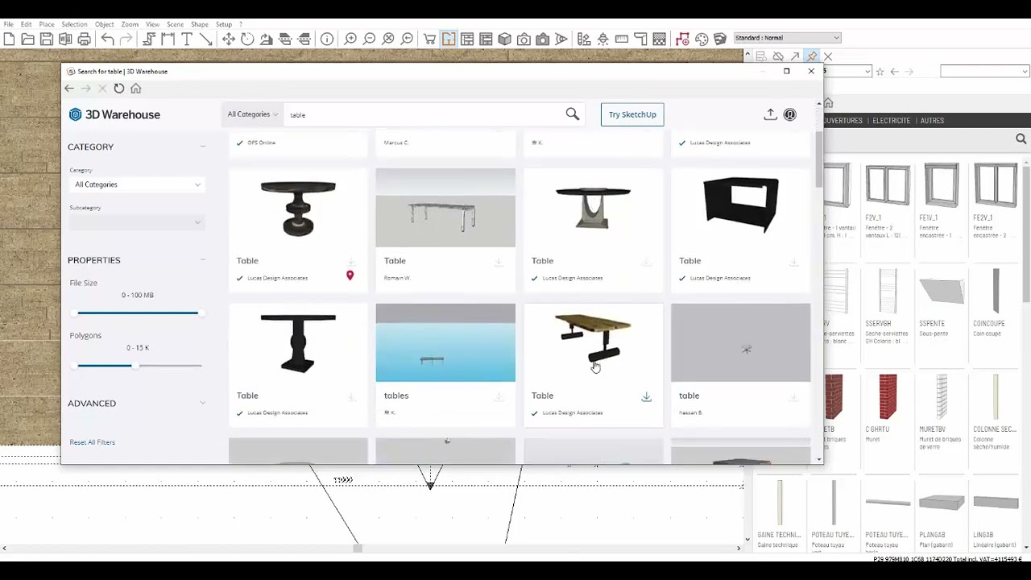Image resolution: width=1031 pixels, height=580 pixels.
Task: Expand the ADVANCED filter section
Action: 202,403
